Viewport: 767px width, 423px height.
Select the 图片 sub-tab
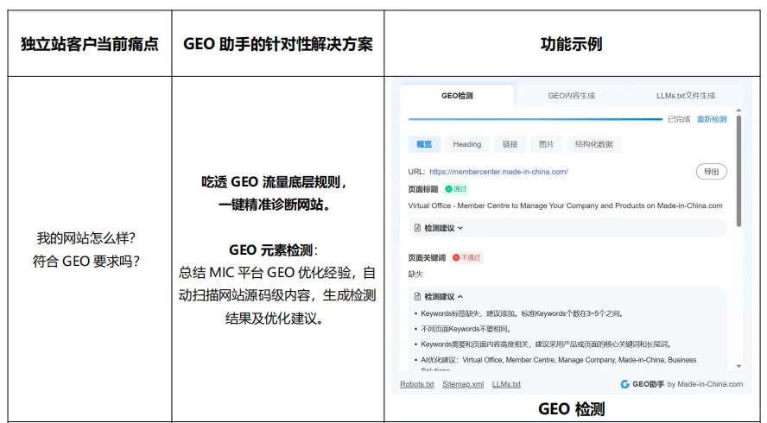coord(546,144)
